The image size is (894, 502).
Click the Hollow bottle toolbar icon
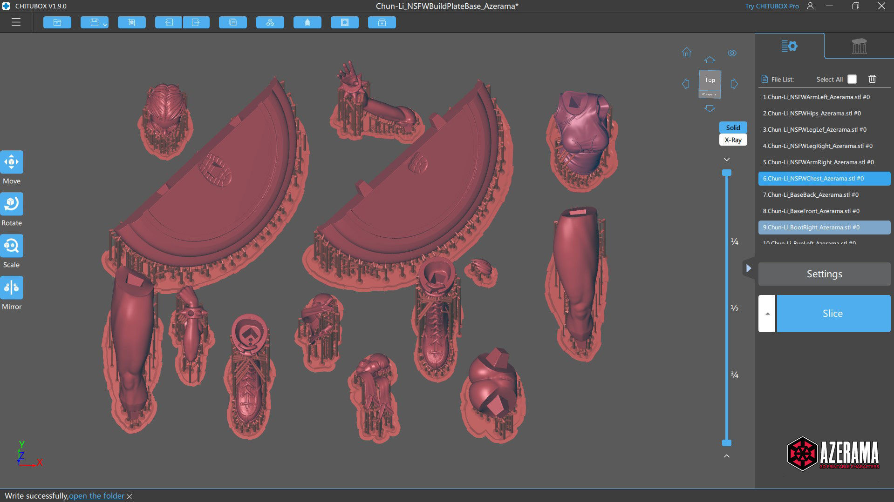point(307,22)
